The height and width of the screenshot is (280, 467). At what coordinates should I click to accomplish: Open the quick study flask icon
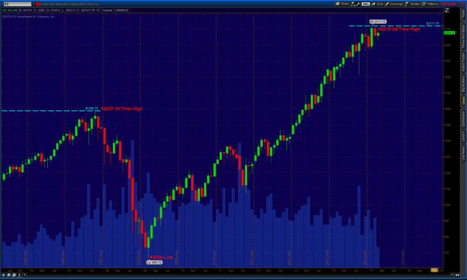[x=353, y=4]
